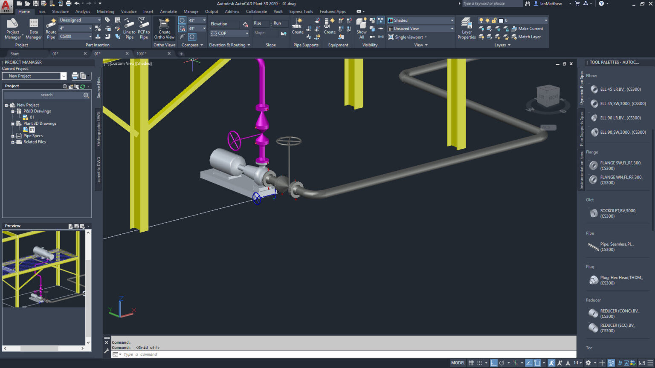Open the Project Manager icon
655x368 pixels.
tap(12, 28)
